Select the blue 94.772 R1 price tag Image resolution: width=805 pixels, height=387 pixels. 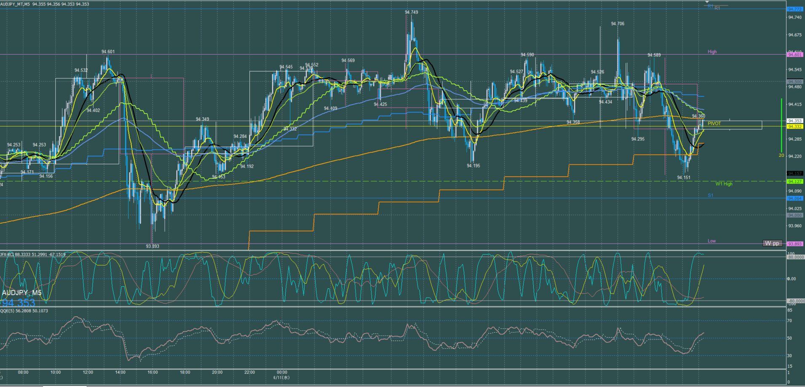click(x=795, y=9)
